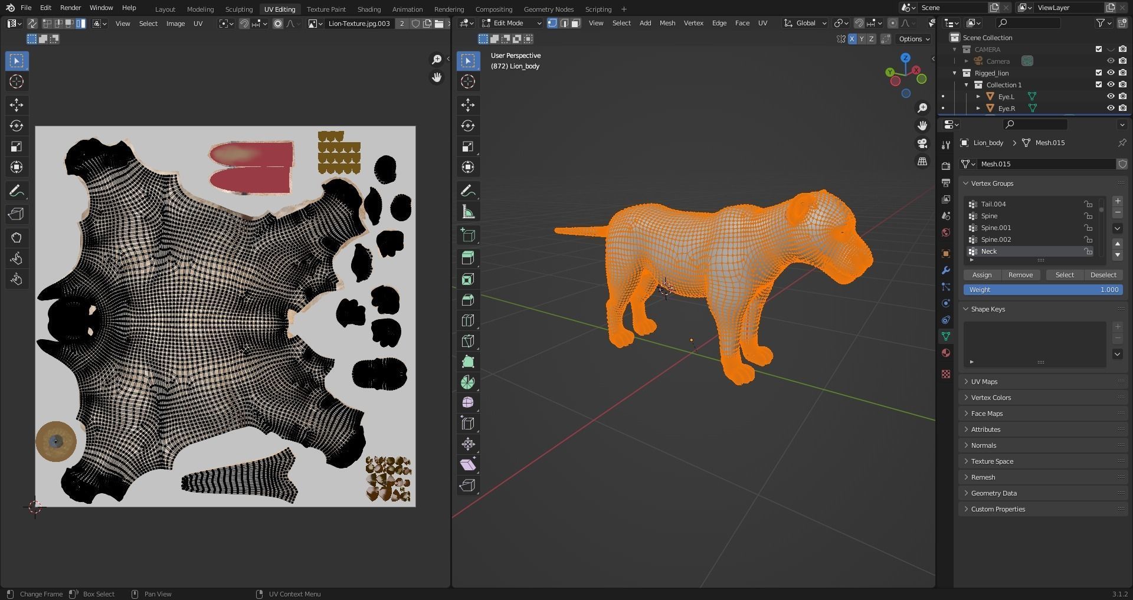
Task: Select the Rip Region tool
Action: [468, 486]
